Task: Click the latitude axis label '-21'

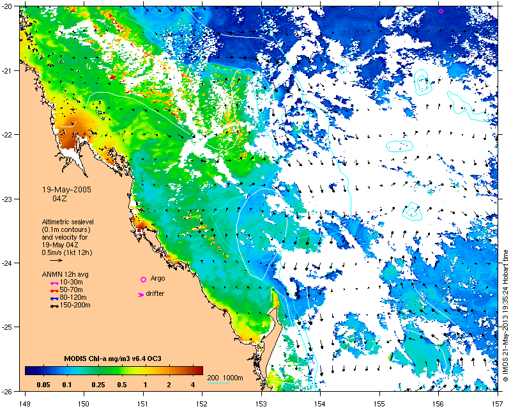Action: tap(7, 70)
